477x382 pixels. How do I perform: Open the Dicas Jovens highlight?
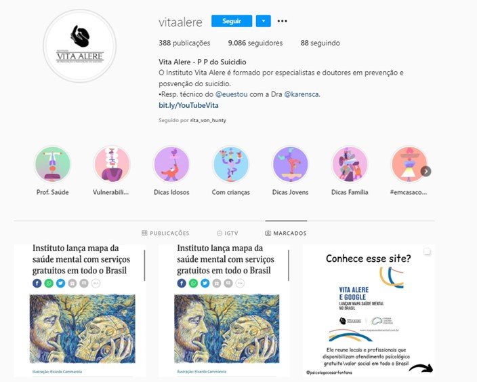[x=290, y=164]
